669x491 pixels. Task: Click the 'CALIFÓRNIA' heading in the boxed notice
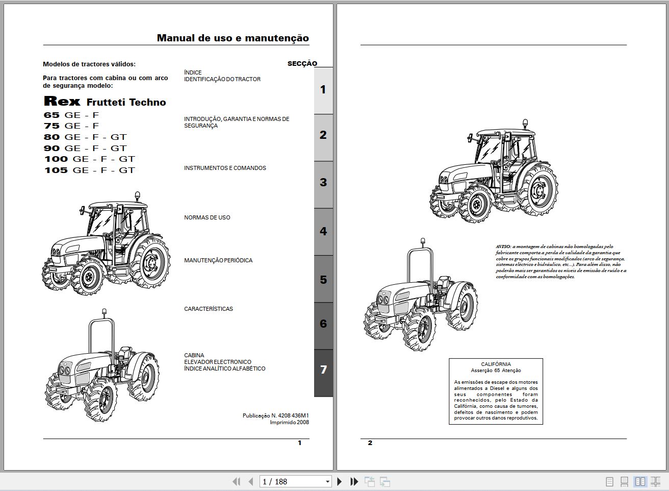pos(496,364)
